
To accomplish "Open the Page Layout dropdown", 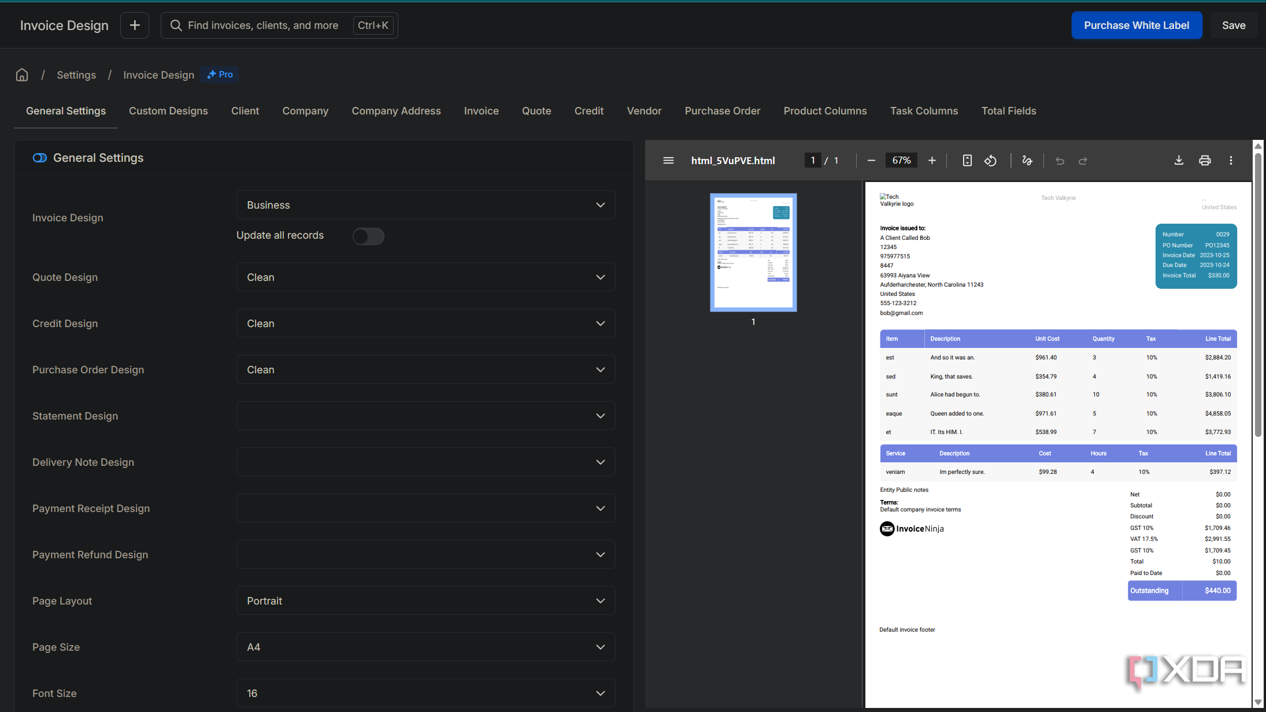I will click(x=425, y=601).
